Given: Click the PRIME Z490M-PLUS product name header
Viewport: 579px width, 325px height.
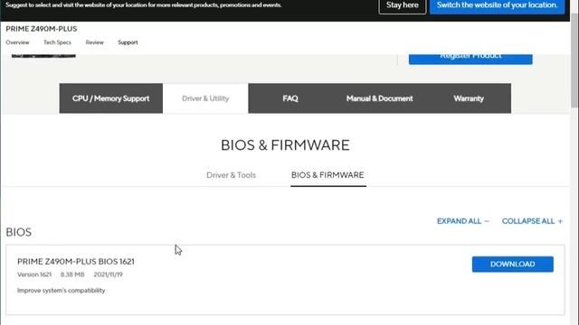Looking at the screenshot, I should pyautogui.click(x=42, y=29).
